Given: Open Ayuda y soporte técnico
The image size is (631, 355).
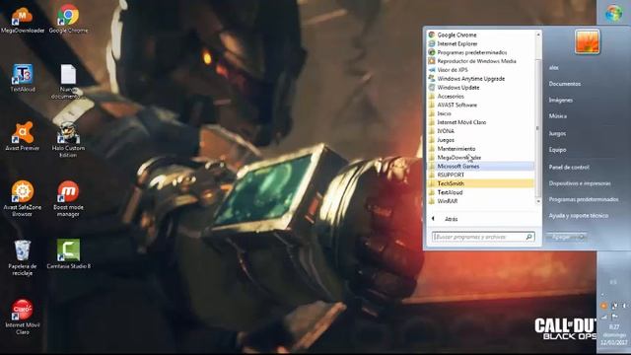Looking at the screenshot, I should (579, 216).
